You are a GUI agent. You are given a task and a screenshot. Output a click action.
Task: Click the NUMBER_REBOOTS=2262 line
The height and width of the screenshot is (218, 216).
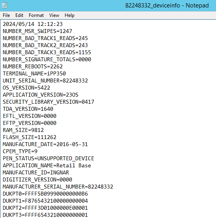point(33,66)
